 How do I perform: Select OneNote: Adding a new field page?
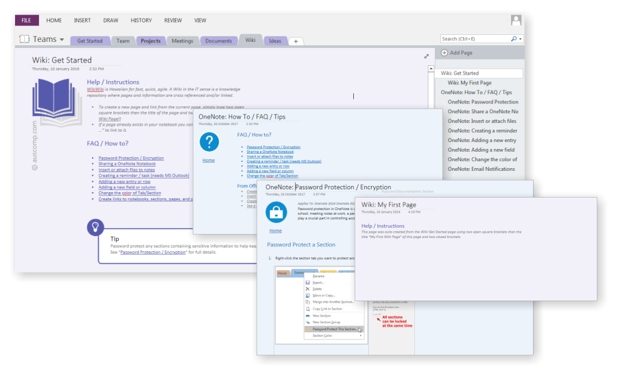point(481,150)
